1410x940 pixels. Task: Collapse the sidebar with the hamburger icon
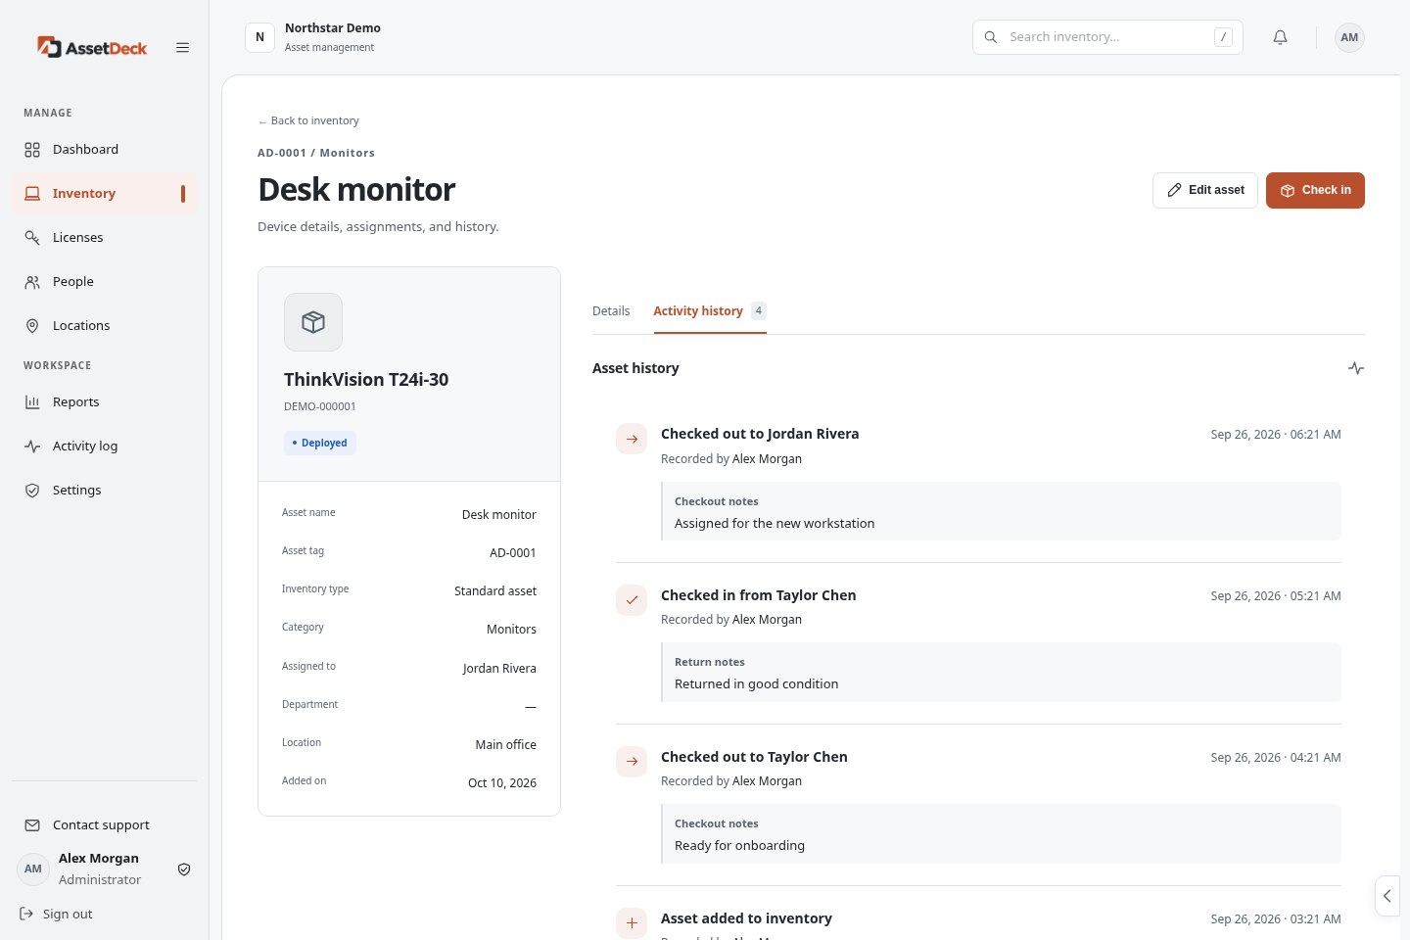(182, 47)
